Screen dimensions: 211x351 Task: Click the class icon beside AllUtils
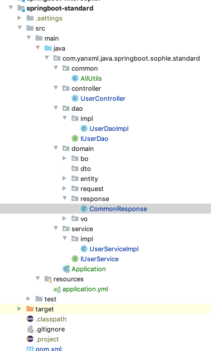(x=75, y=78)
